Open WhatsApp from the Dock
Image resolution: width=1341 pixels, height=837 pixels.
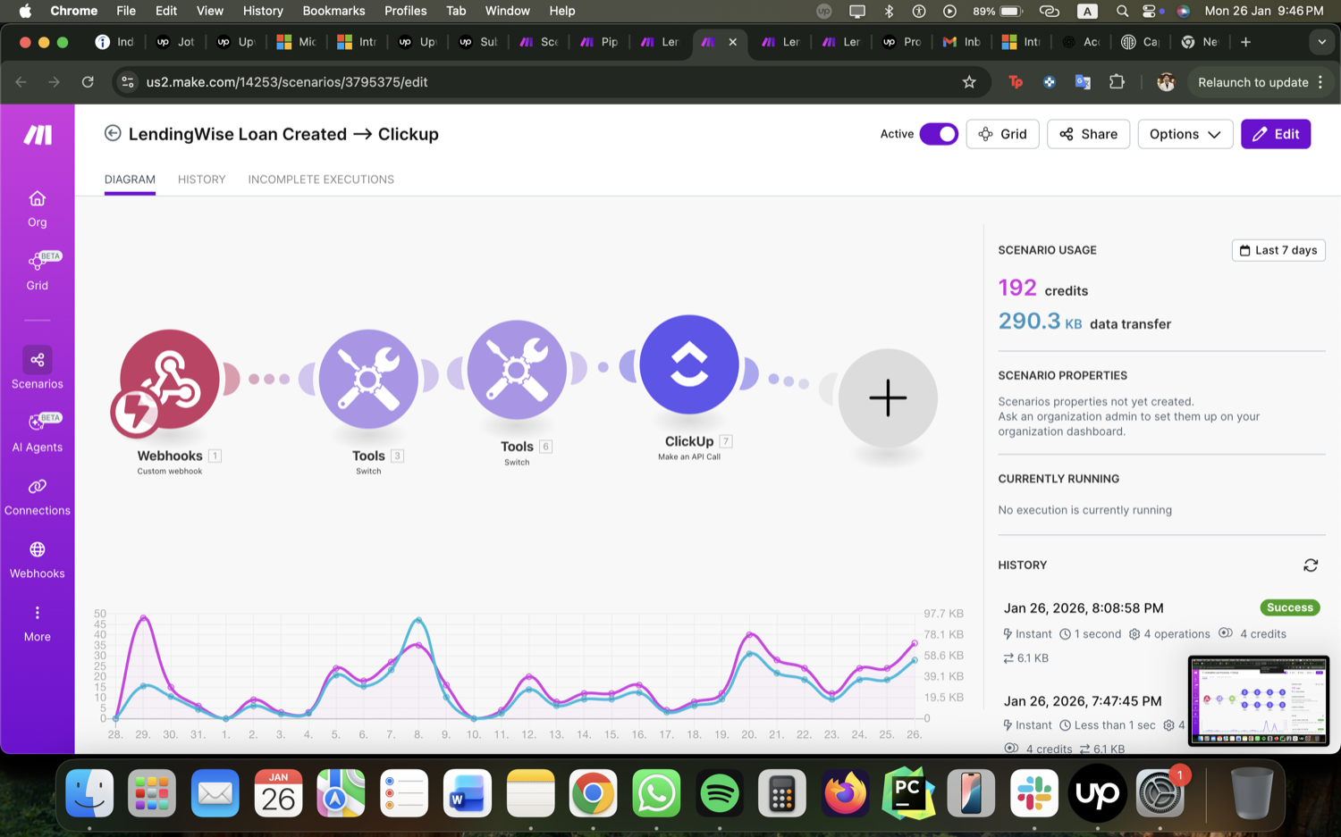[656, 793]
